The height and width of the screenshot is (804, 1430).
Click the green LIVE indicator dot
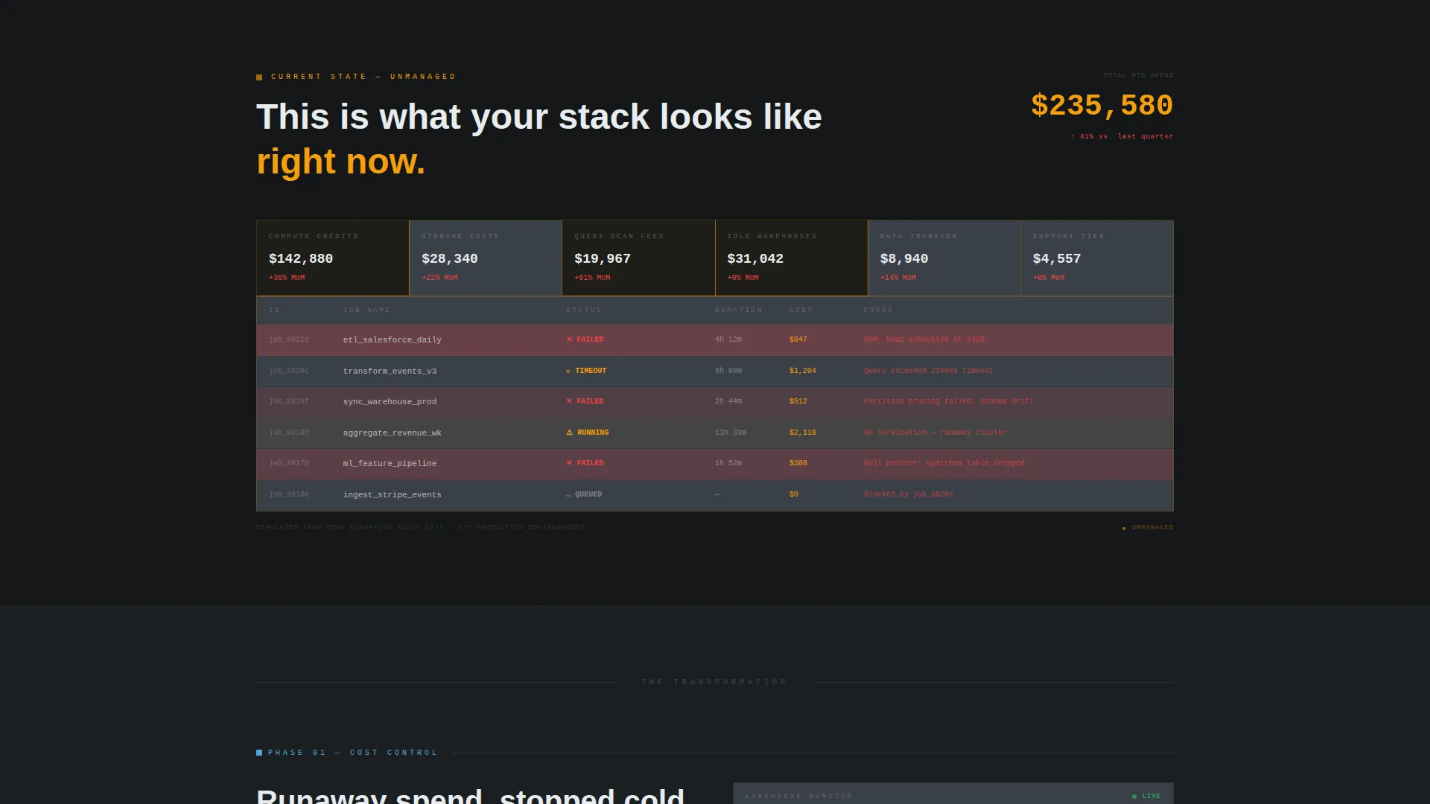click(1134, 797)
